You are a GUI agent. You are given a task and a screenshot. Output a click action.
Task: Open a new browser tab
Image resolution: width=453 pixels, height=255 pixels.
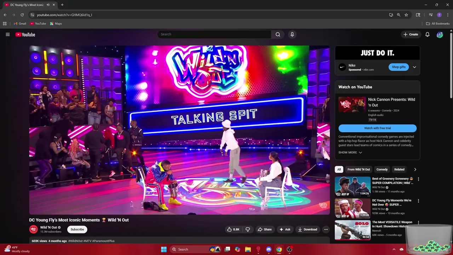coord(62,5)
